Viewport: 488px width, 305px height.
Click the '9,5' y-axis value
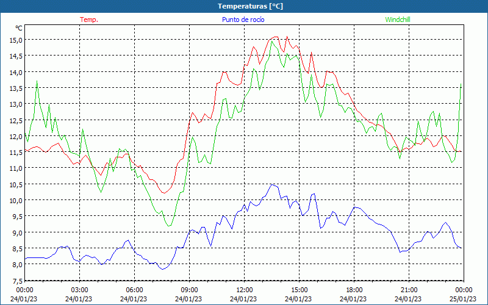(x=18, y=217)
